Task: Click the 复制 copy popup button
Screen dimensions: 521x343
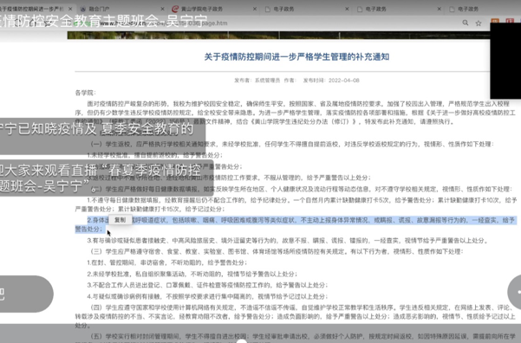Action: (x=120, y=220)
